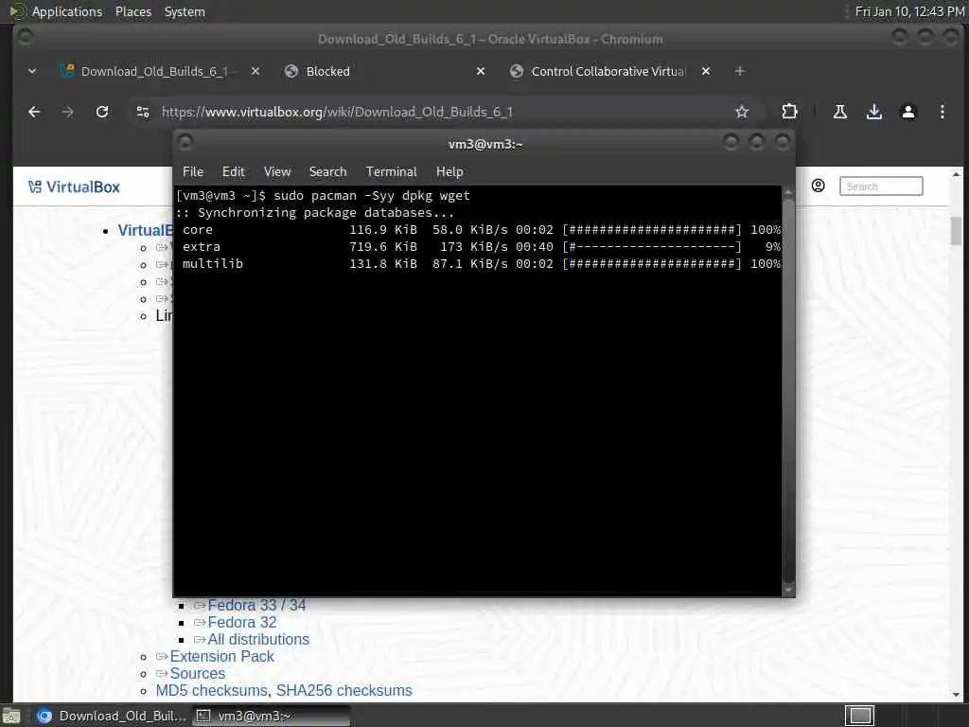Open Chromium three-dot menu
The image size is (969, 727).
(x=942, y=112)
